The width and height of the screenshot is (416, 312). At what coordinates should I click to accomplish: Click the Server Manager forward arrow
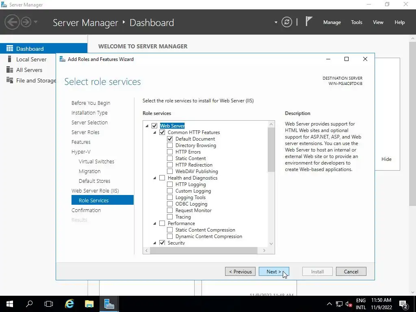click(26, 22)
